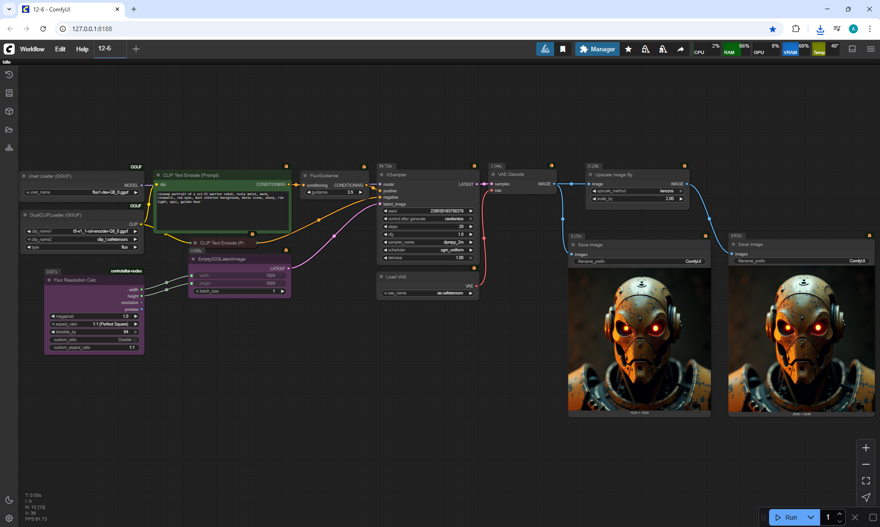
Task: Collapse the KSampler node via its dot
Action: (381, 175)
